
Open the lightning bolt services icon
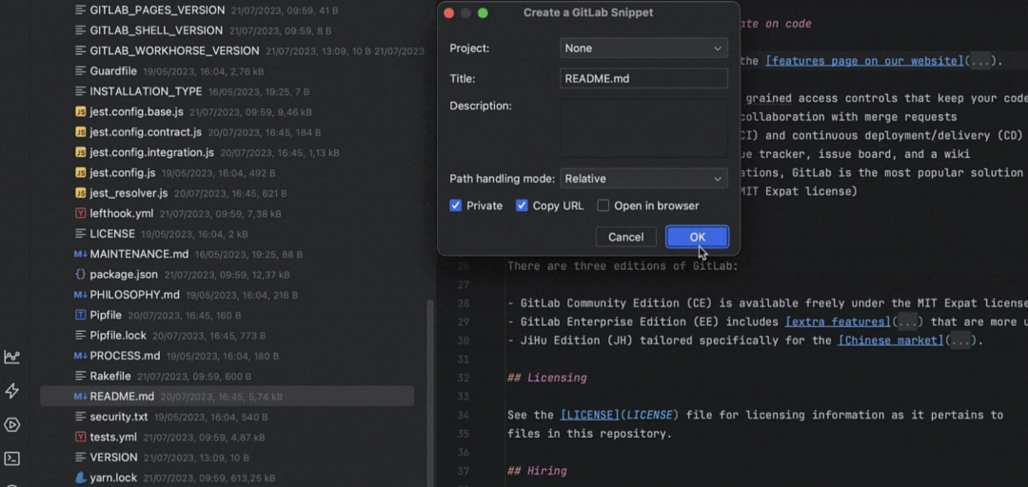11,391
